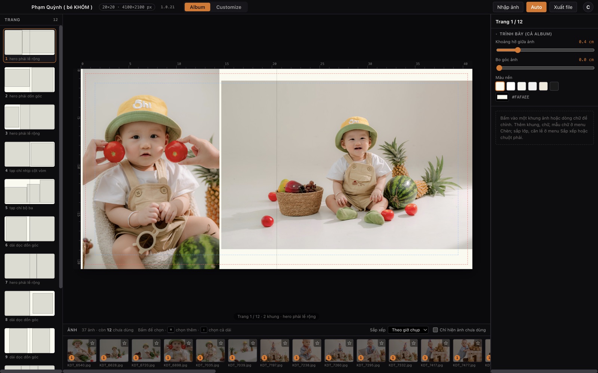Star the KDT_7477.jpg photo
The width and height of the screenshot is (598, 373).
click(478, 343)
